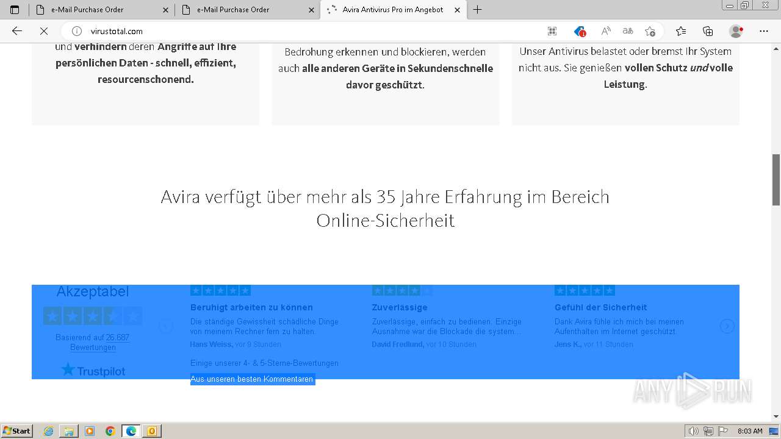Show previous Trustpilot review
781x439 pixels.
pos(166,326)
